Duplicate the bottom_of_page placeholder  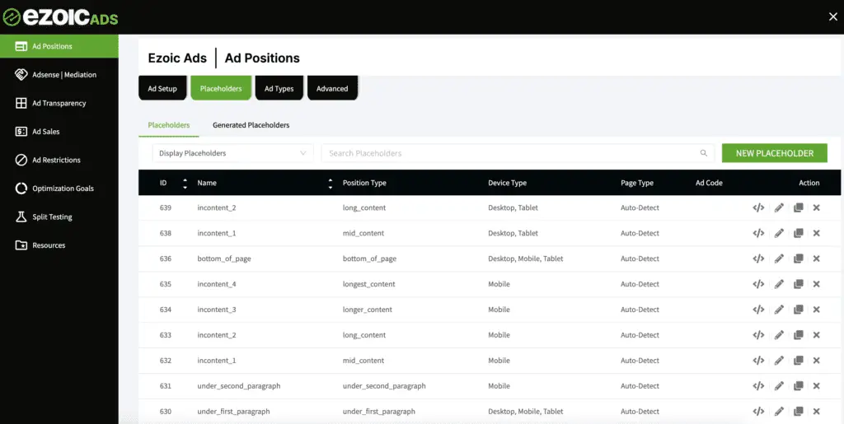(798, 259)
